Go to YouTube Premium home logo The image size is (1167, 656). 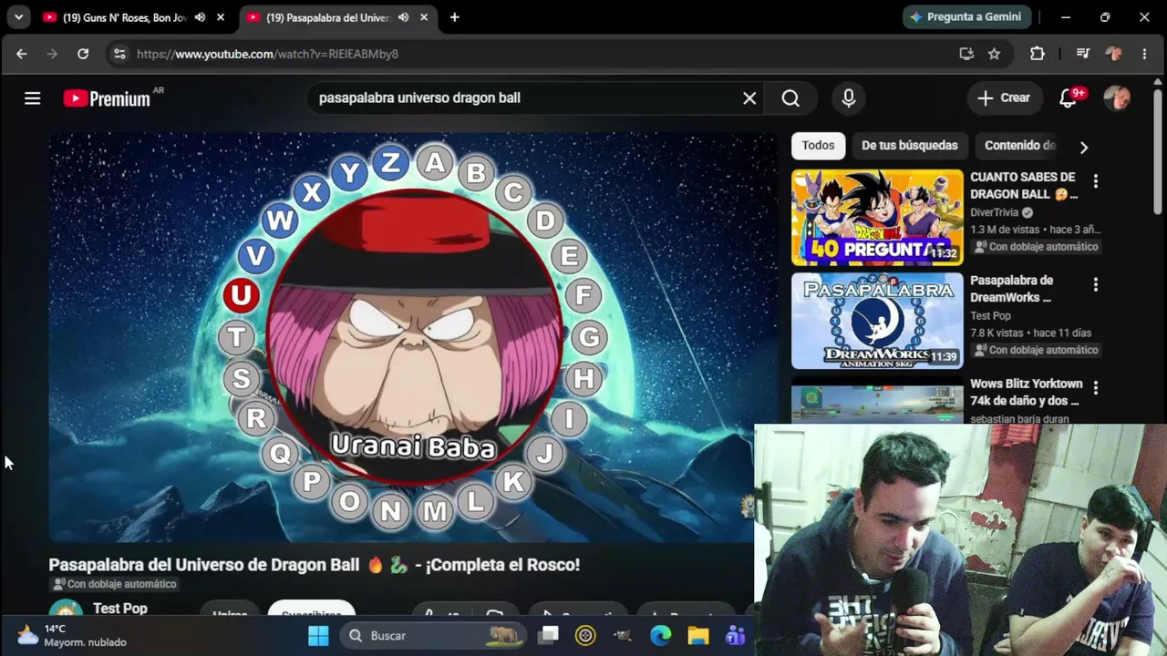pyautogui.click(x=107, y=98)
